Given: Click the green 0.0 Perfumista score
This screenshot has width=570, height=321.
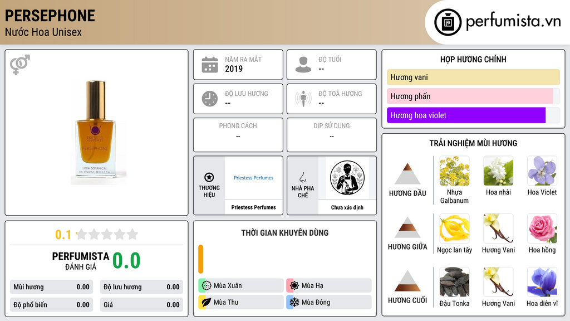Looking at the screenshot, I should pos(126,261).
